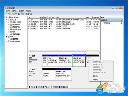Click the blue question-mark Help toolbar icon
Screen dimensions: 128x96
[x=19, y=14]
